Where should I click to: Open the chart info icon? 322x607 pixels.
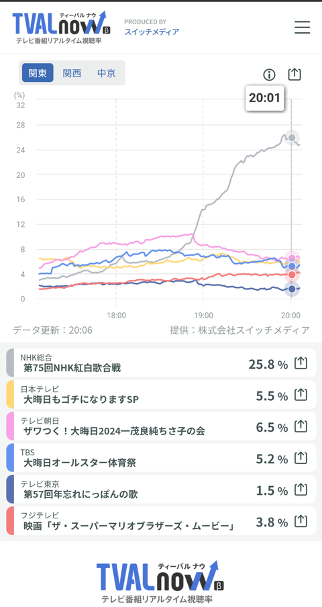tap(269, 75)
